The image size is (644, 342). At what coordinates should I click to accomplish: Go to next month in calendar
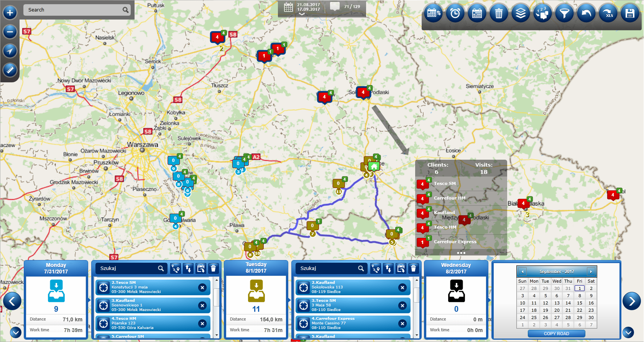click(591, 272)
